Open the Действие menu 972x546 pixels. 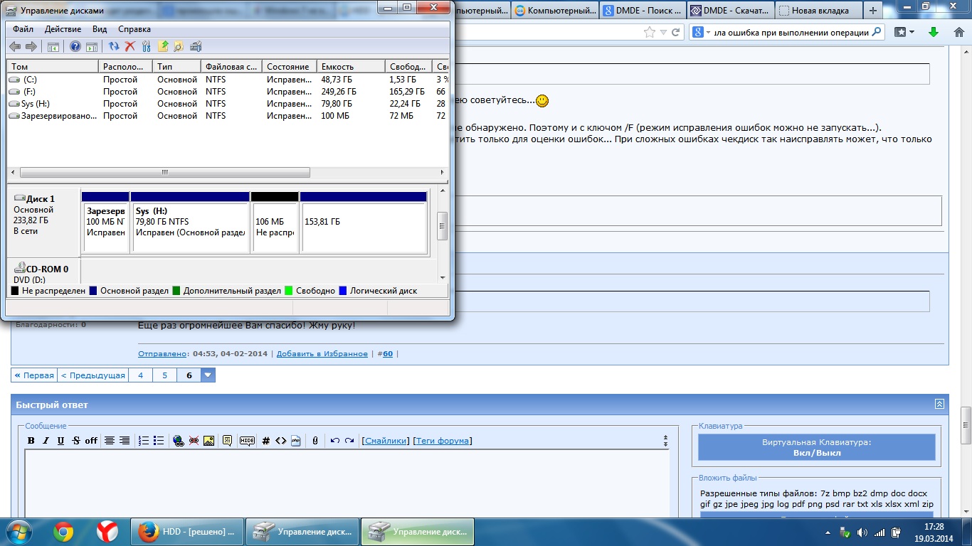tap(63, 29)
